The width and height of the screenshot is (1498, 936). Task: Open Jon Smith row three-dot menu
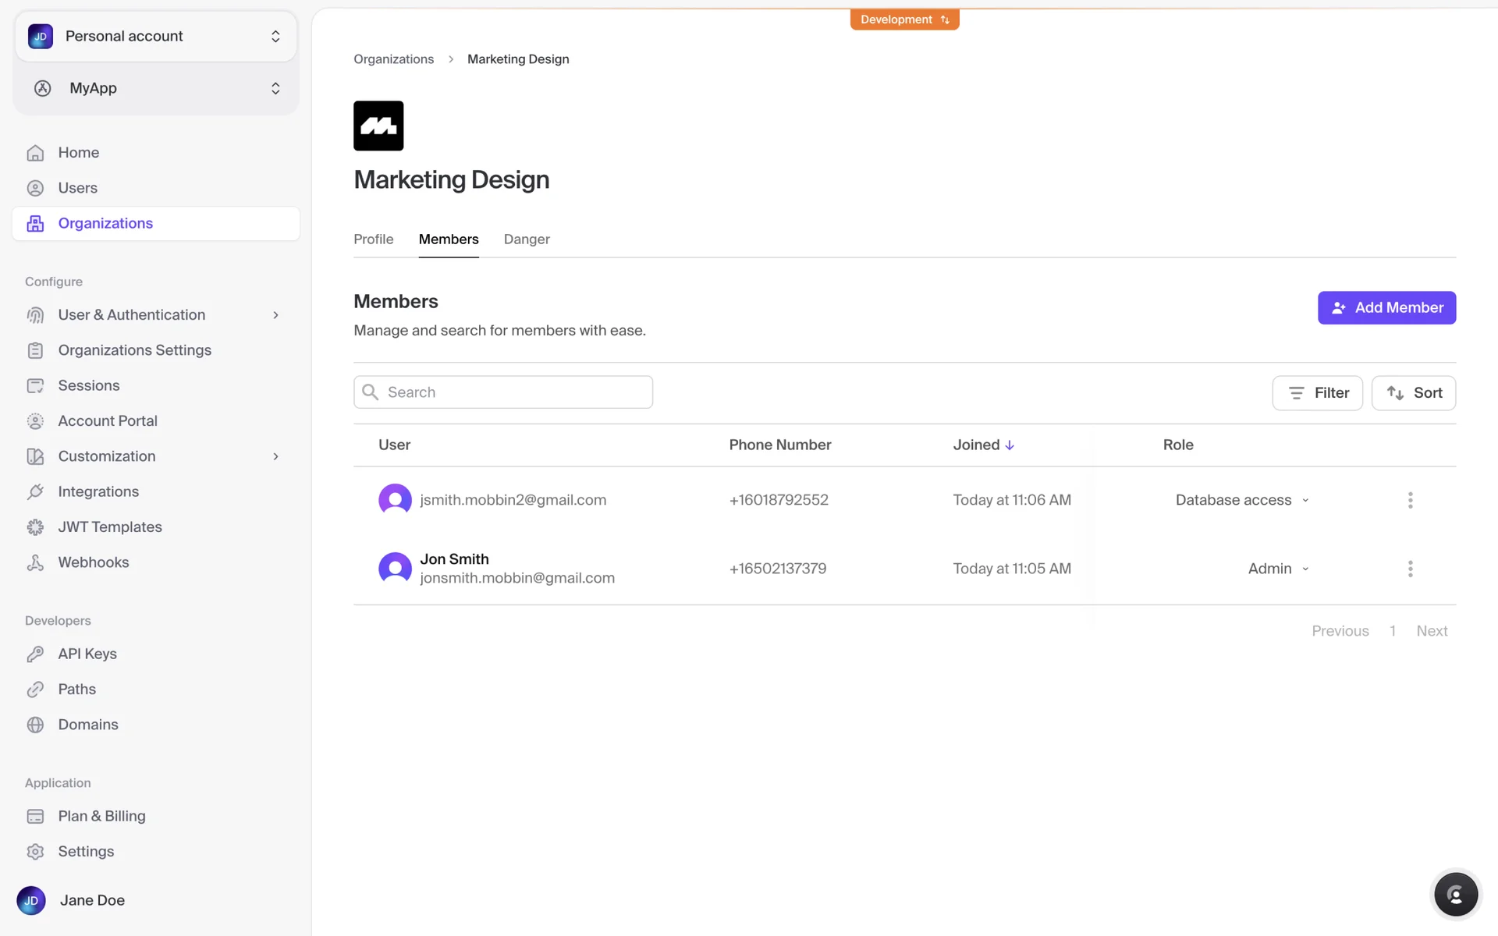(1410, 569)
